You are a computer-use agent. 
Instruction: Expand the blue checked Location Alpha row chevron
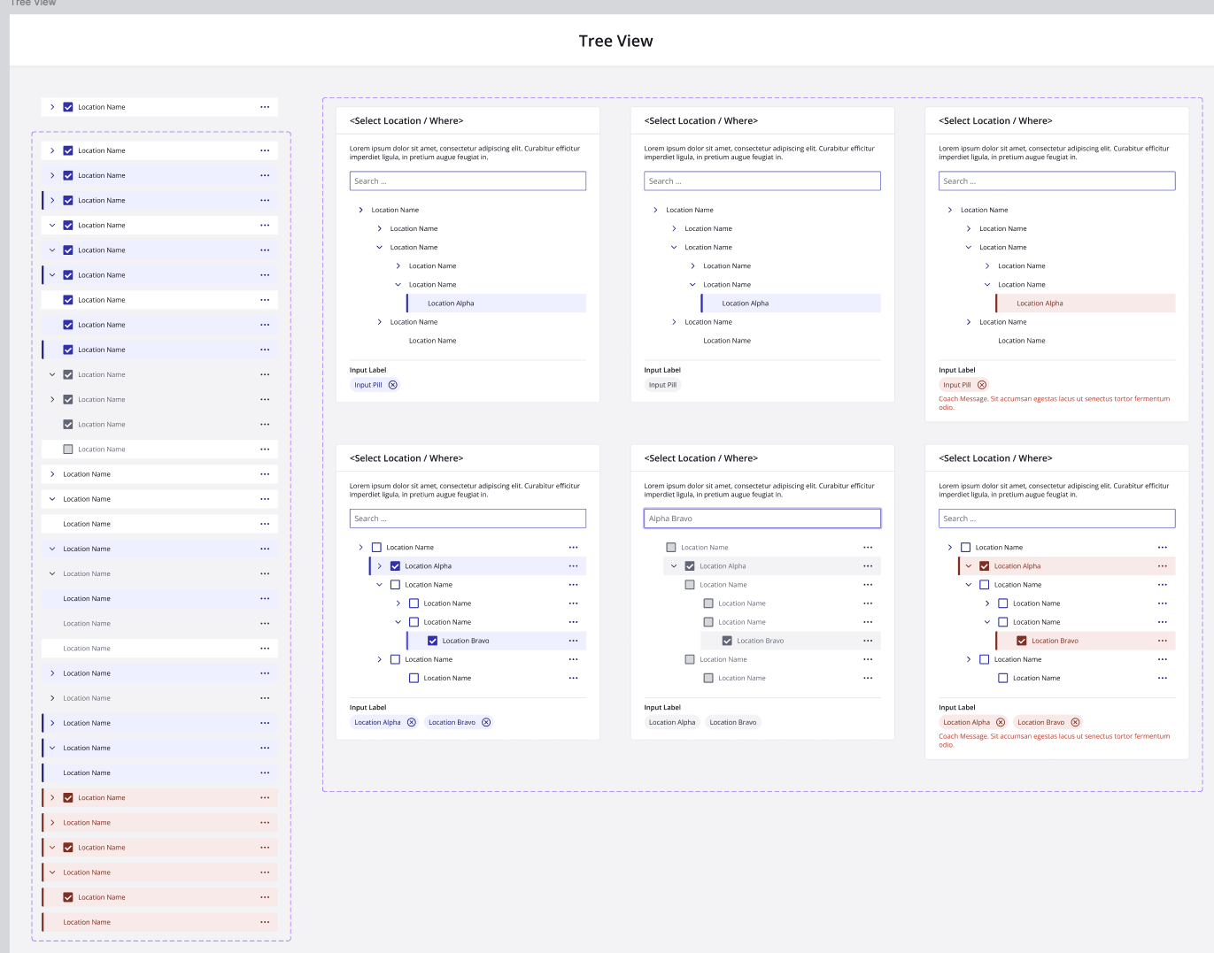(380, 566)
